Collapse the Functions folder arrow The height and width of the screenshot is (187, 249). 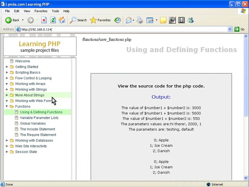coord(7,106)
